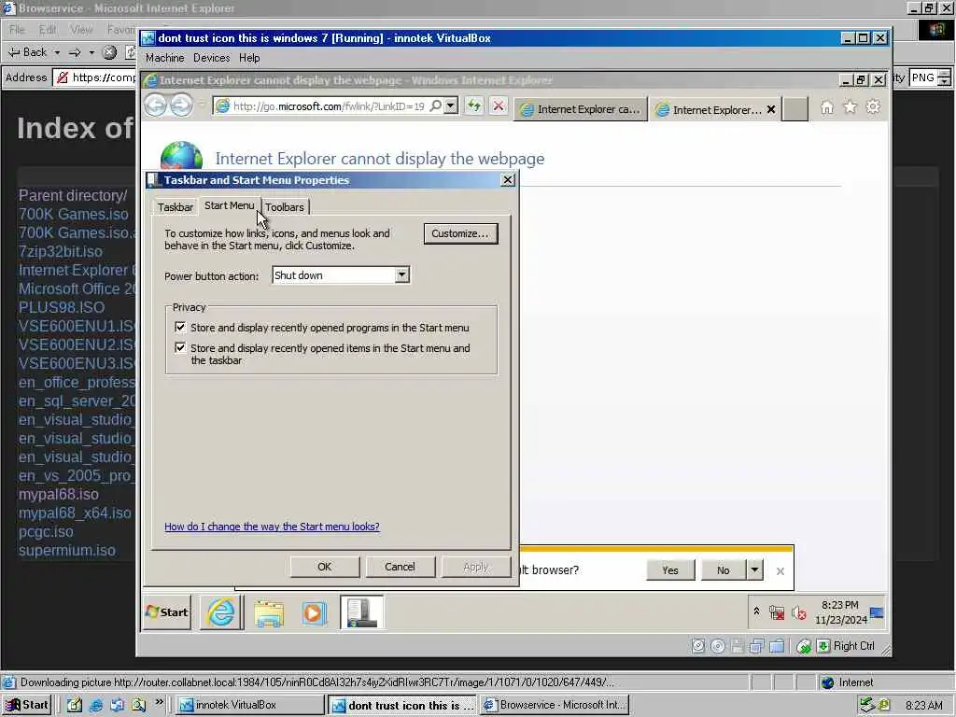Show hidden guest tray icons chevron
The image size is (956, 717).
tap(756, 611)
